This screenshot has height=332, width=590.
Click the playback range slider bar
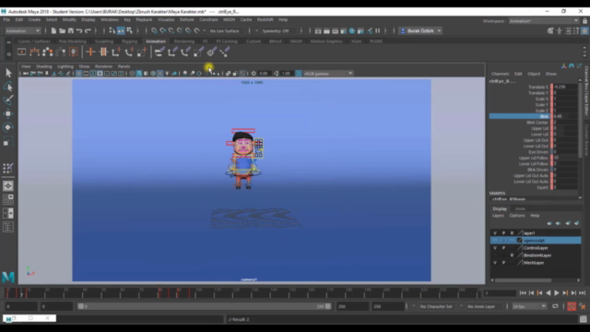click(205, 306)
